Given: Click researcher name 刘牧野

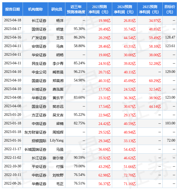Looking at the screenshot, I should click(x=58, y=175).
